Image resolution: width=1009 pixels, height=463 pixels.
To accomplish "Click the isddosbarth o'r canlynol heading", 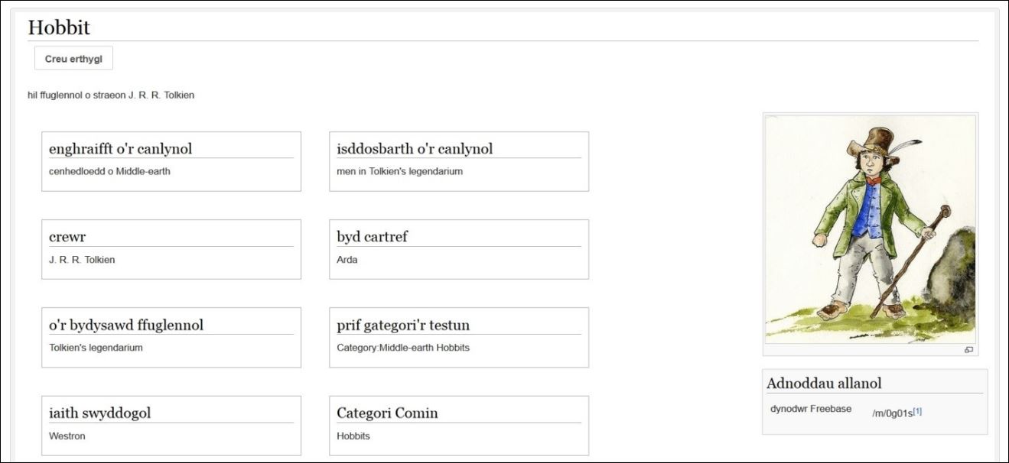I will [x=415, y=149].
